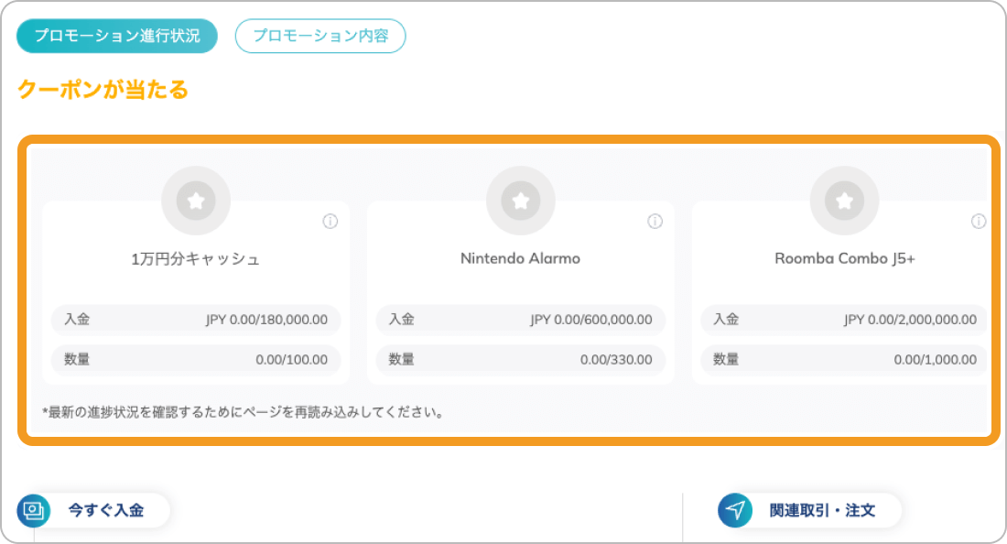1007x544 pixels.
Task: Click quantity row 0.00/330.00
Action: click(520, 360)
